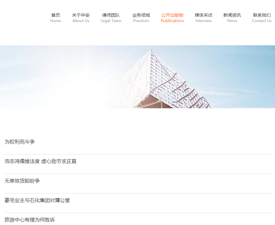Open article 旅游中心有理为何败诉
Image resolution: width=275 pixels, height=225 pixels.
pyautogui.click(x=30, y=220)
